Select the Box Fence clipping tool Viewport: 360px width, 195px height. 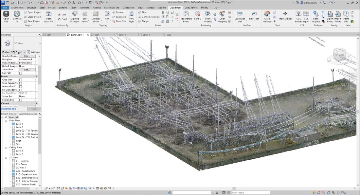point(85,17)
